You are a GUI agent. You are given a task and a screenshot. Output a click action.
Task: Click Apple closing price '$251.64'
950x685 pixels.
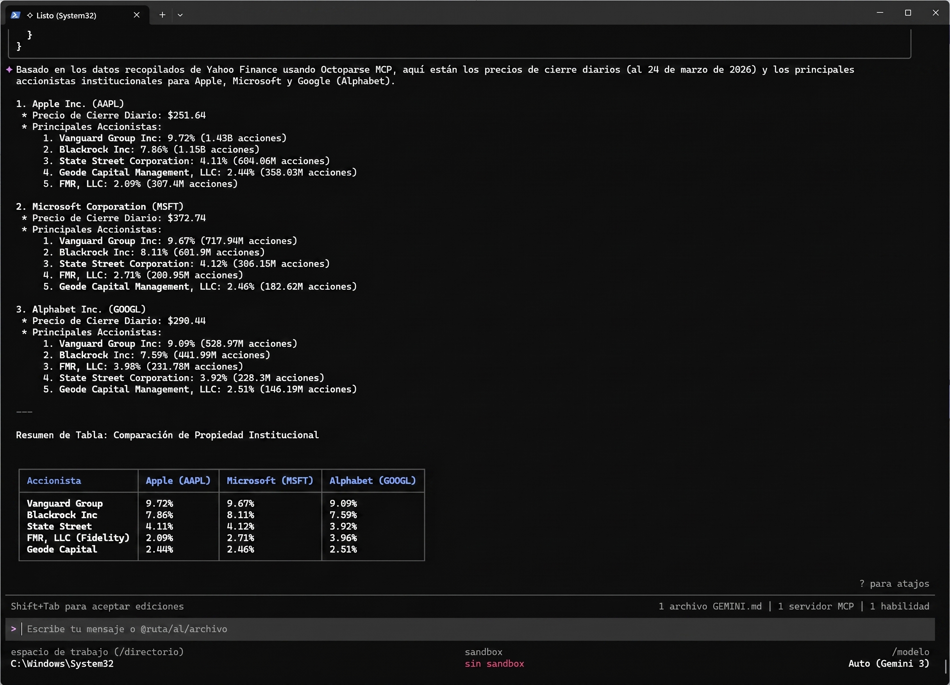pyautogui.click(x=186, y=115)
